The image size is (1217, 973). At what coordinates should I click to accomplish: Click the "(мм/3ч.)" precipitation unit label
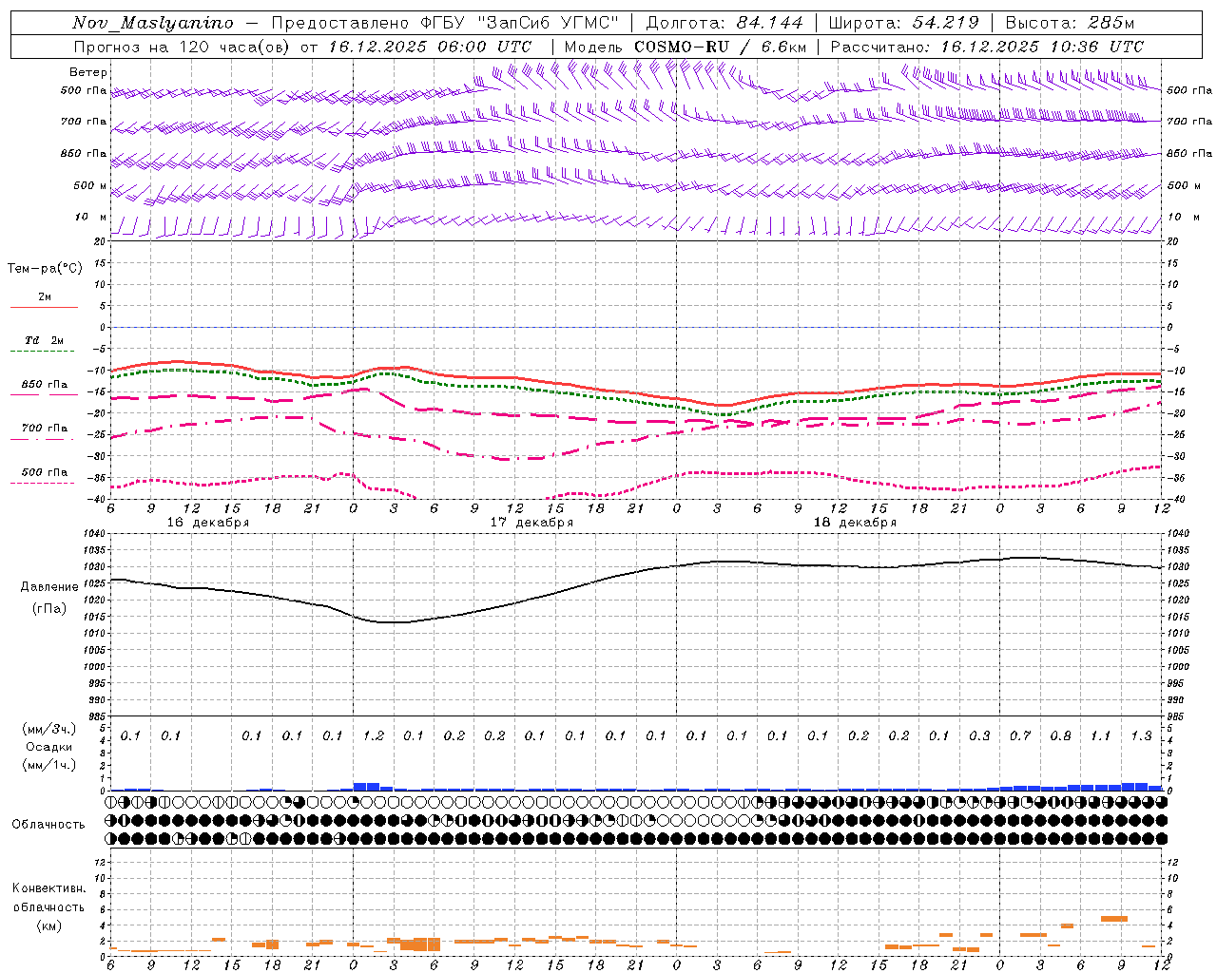[x=49, y=729]
